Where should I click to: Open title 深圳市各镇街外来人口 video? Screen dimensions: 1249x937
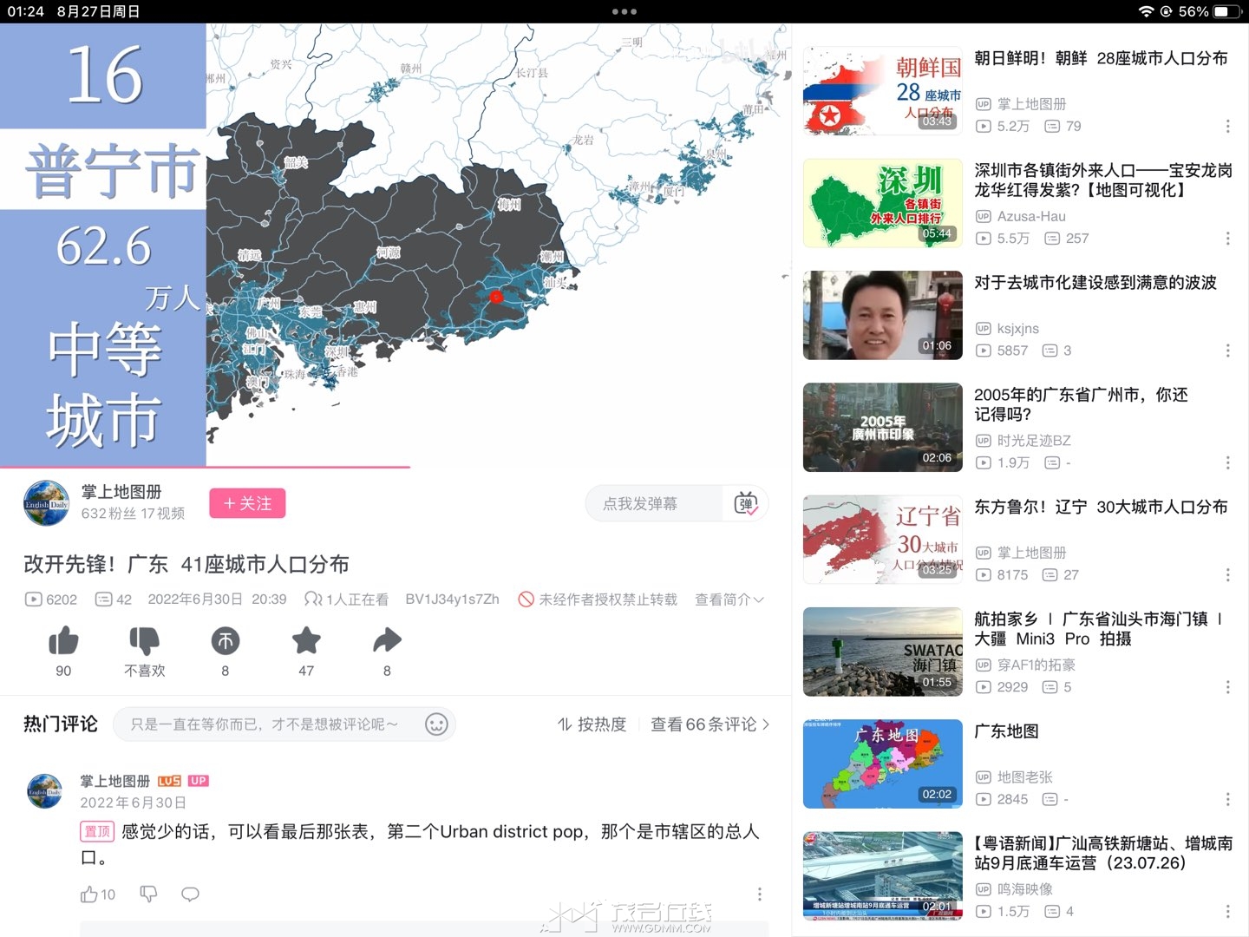tap(1103, 180)
